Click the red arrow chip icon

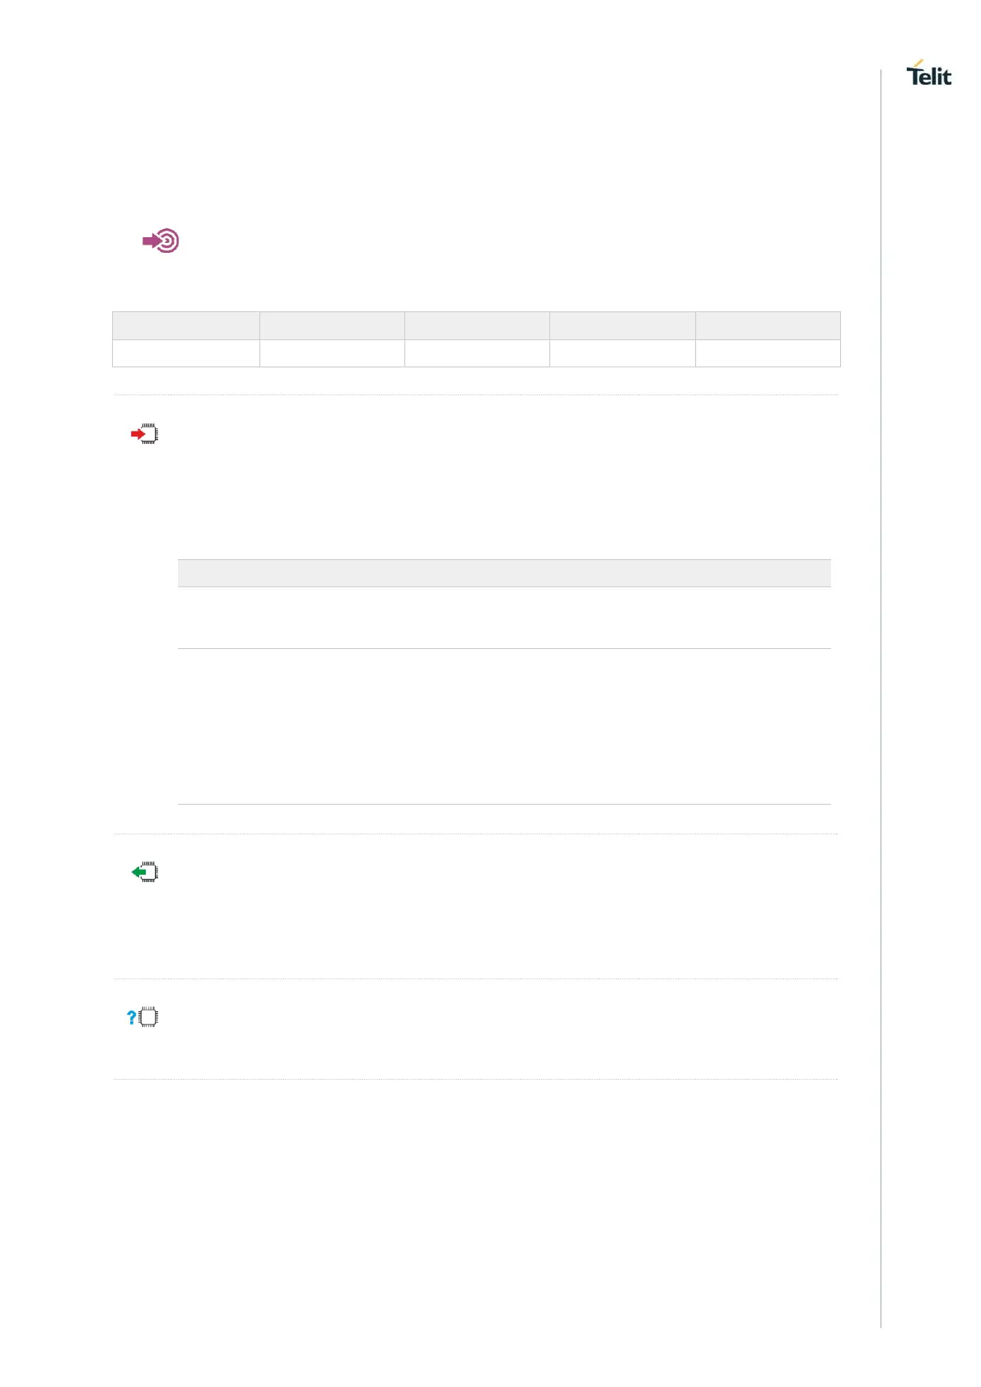(x=145, y=434)
